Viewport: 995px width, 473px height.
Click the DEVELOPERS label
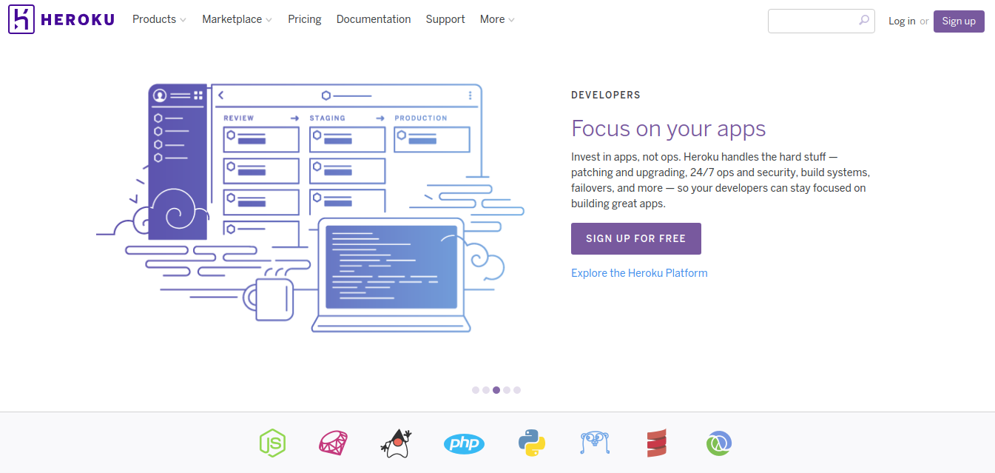click(x=606, y=95)
